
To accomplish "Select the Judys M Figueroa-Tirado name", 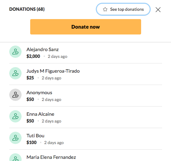I will 53,71.
